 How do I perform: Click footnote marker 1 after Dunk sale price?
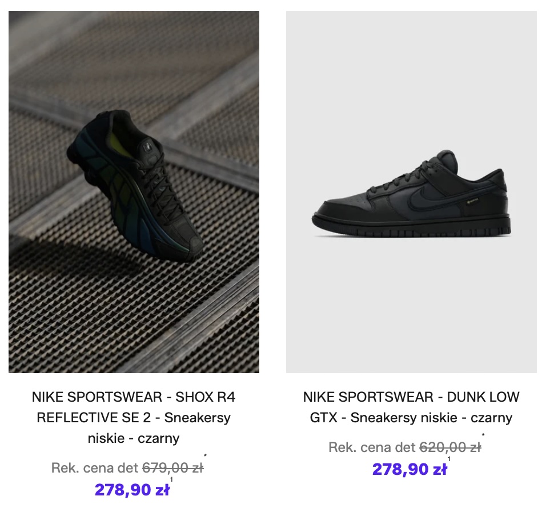tap(449, 459)
